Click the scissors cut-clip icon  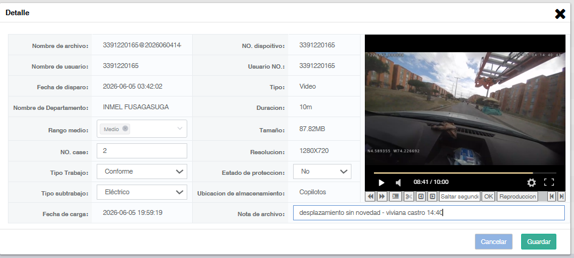click(409, 197)
